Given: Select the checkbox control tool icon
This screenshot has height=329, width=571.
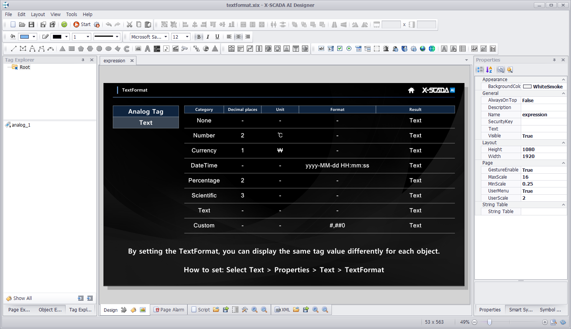Looking at the screenshot, I should click(340, 49).
